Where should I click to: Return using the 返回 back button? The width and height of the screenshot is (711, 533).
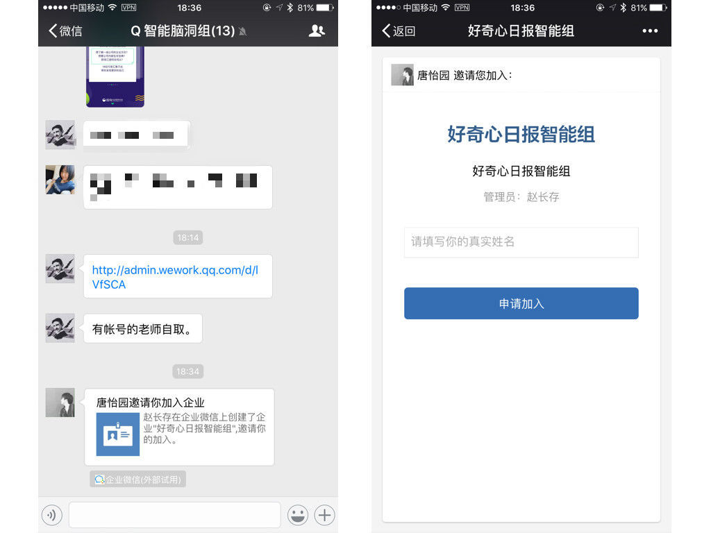399,31
